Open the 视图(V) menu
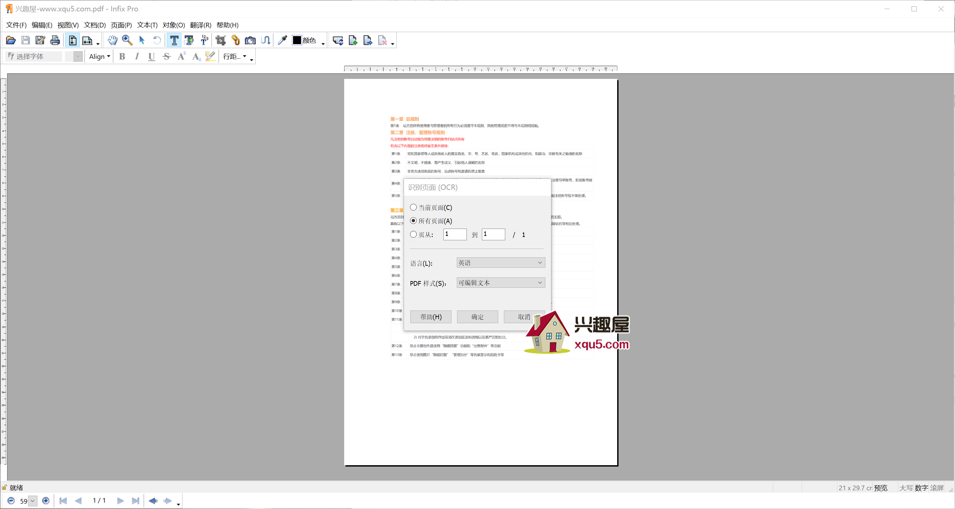955x509 pixels. (68, 25)
